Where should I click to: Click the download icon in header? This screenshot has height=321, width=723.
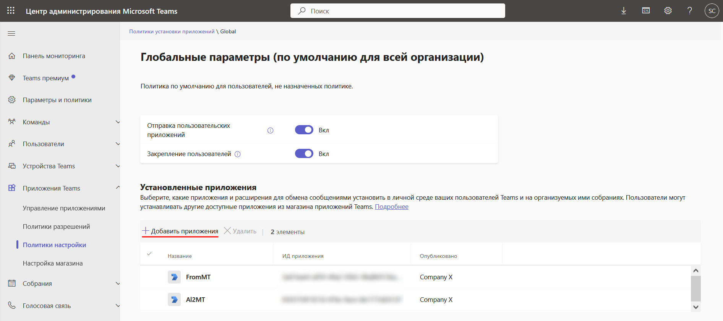click(624, 11)
